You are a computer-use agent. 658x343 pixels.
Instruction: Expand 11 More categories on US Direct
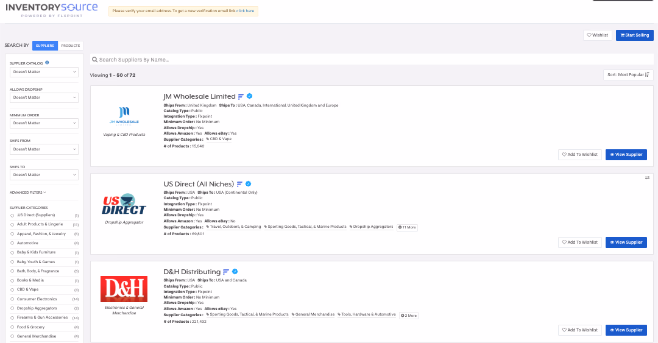[407, 227]
